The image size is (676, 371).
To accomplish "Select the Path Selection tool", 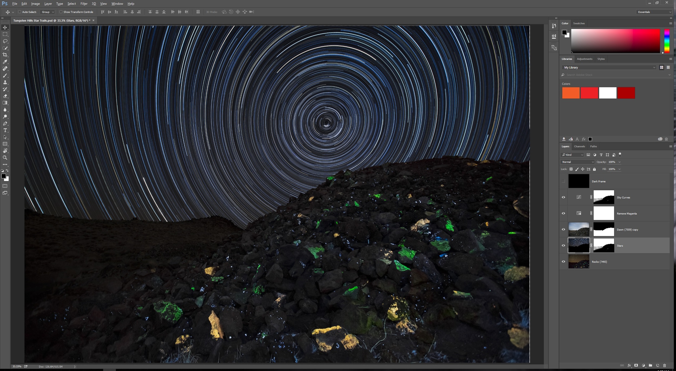I will point(5,137).
